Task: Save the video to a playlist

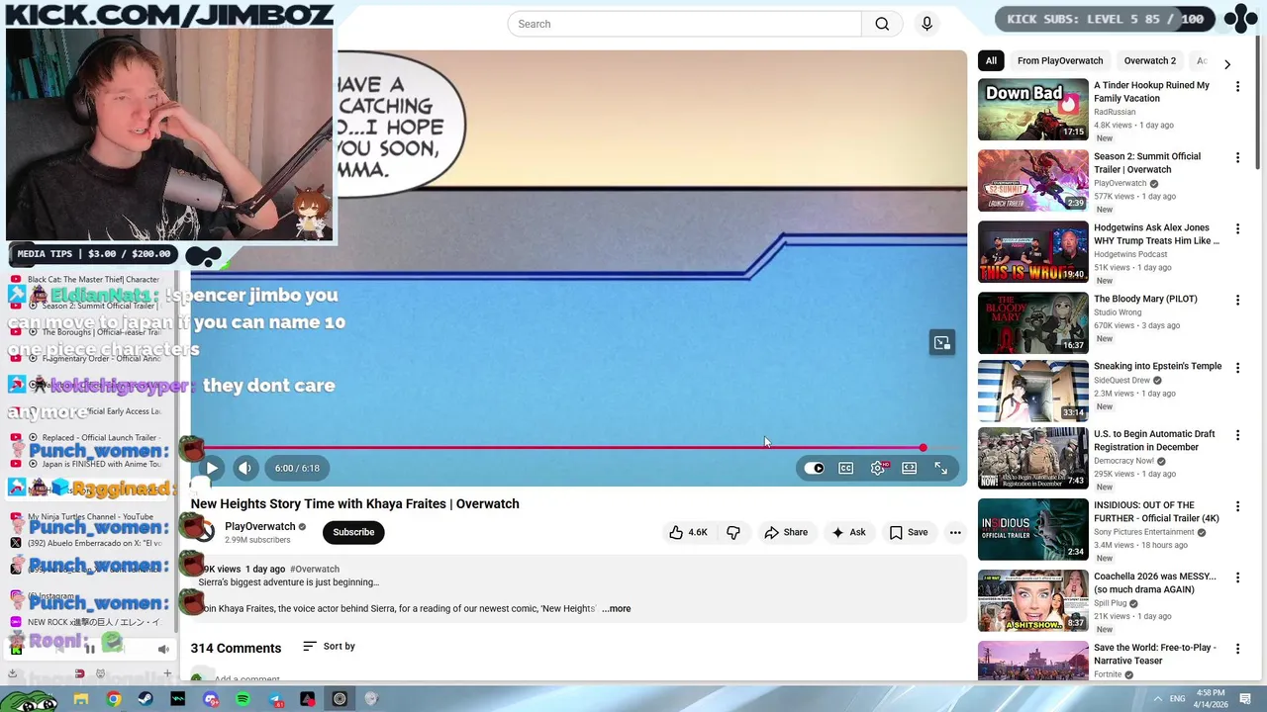Action: pos(908,532)
